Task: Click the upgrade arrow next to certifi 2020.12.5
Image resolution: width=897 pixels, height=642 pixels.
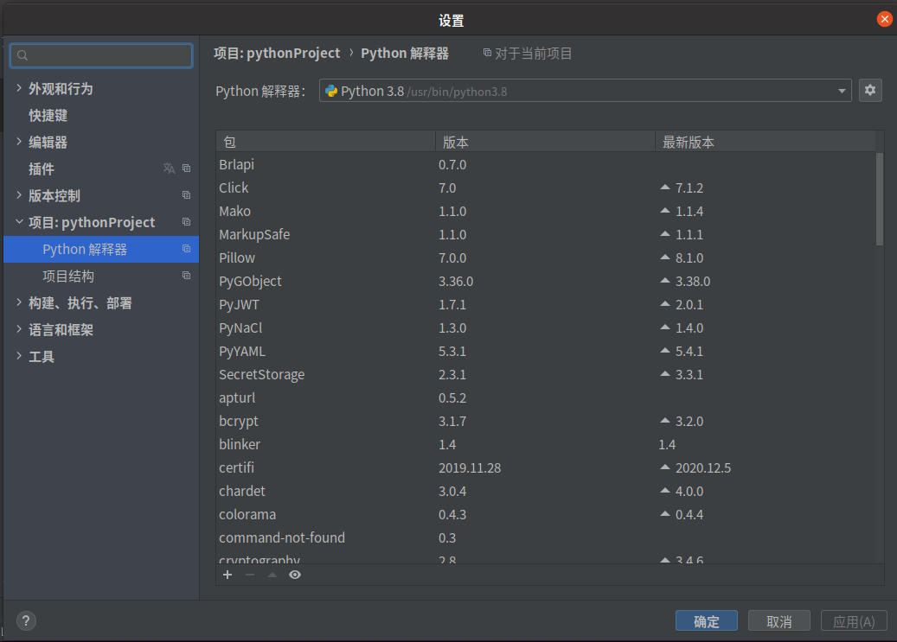Action: (664, 467)
